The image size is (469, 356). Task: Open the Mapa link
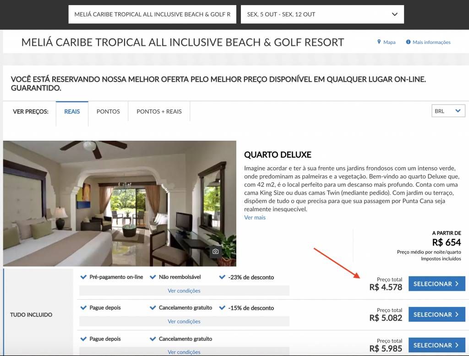click(389, 42)
